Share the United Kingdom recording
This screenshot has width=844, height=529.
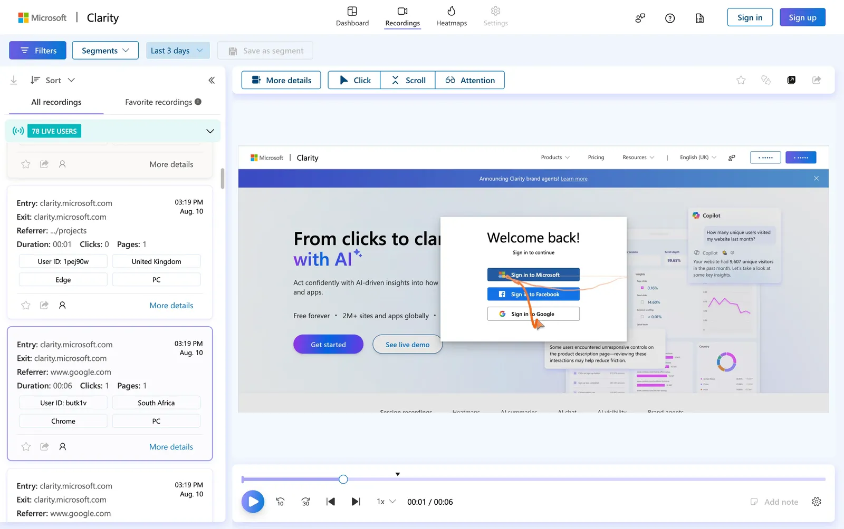pos(44,305)
